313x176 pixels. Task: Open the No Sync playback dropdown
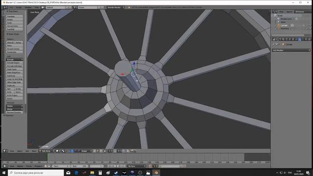[137, 166]
